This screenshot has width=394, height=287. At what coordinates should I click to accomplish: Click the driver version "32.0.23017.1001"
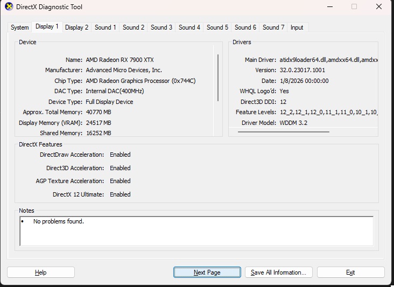point(302,70)
